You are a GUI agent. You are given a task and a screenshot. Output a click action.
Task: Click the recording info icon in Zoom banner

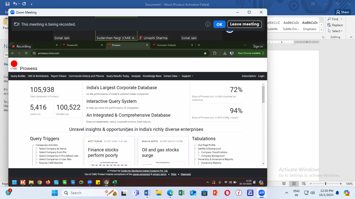(x=208, y=24)
